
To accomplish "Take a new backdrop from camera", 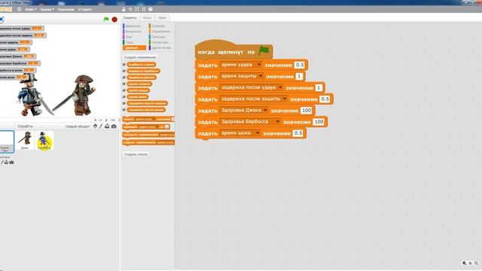I will tap(11, 163).
